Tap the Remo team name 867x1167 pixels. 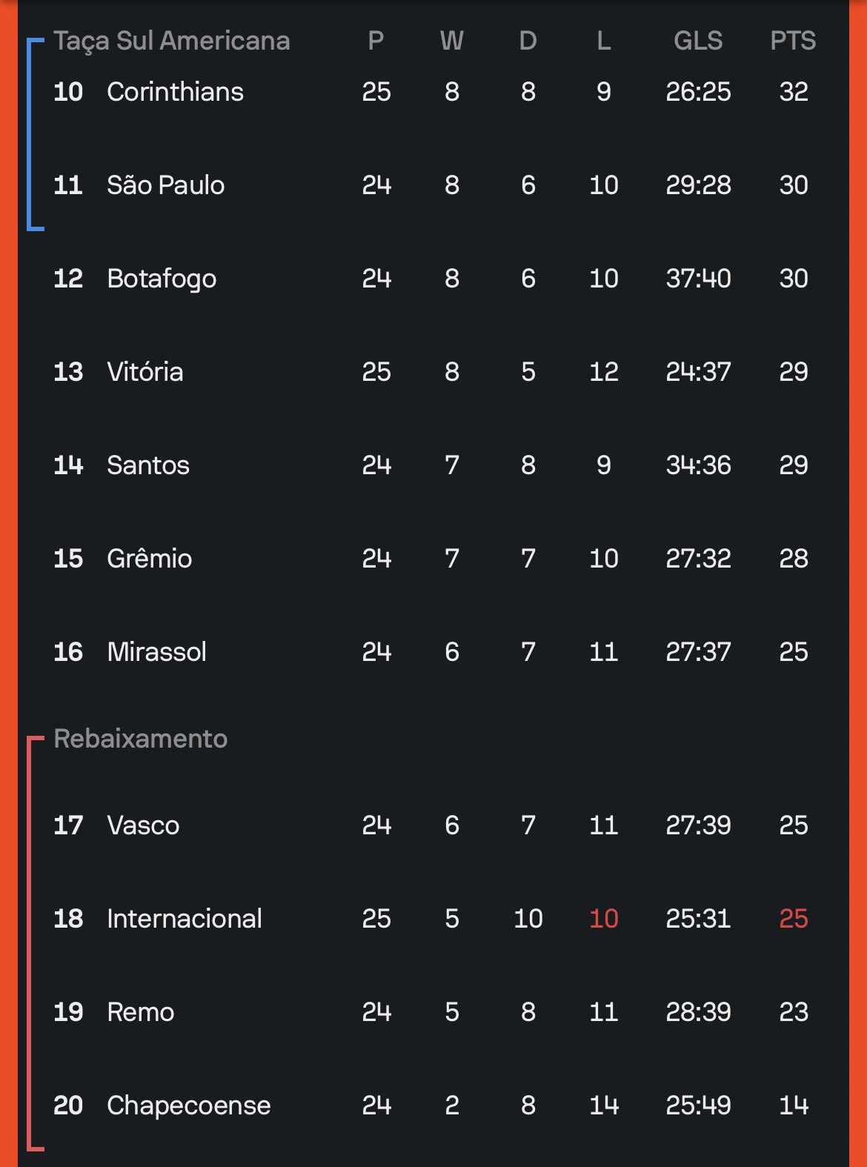pyautogui.click(x=141, y=1012)
